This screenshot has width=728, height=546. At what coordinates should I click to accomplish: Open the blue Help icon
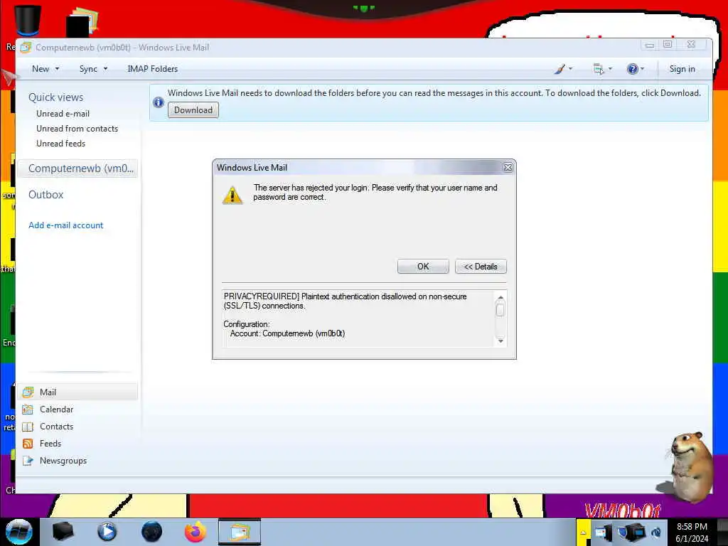coord(632,69)
